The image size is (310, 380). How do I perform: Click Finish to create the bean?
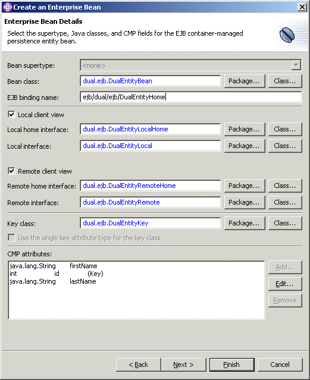pyautogui.click(x=231, y=365)
